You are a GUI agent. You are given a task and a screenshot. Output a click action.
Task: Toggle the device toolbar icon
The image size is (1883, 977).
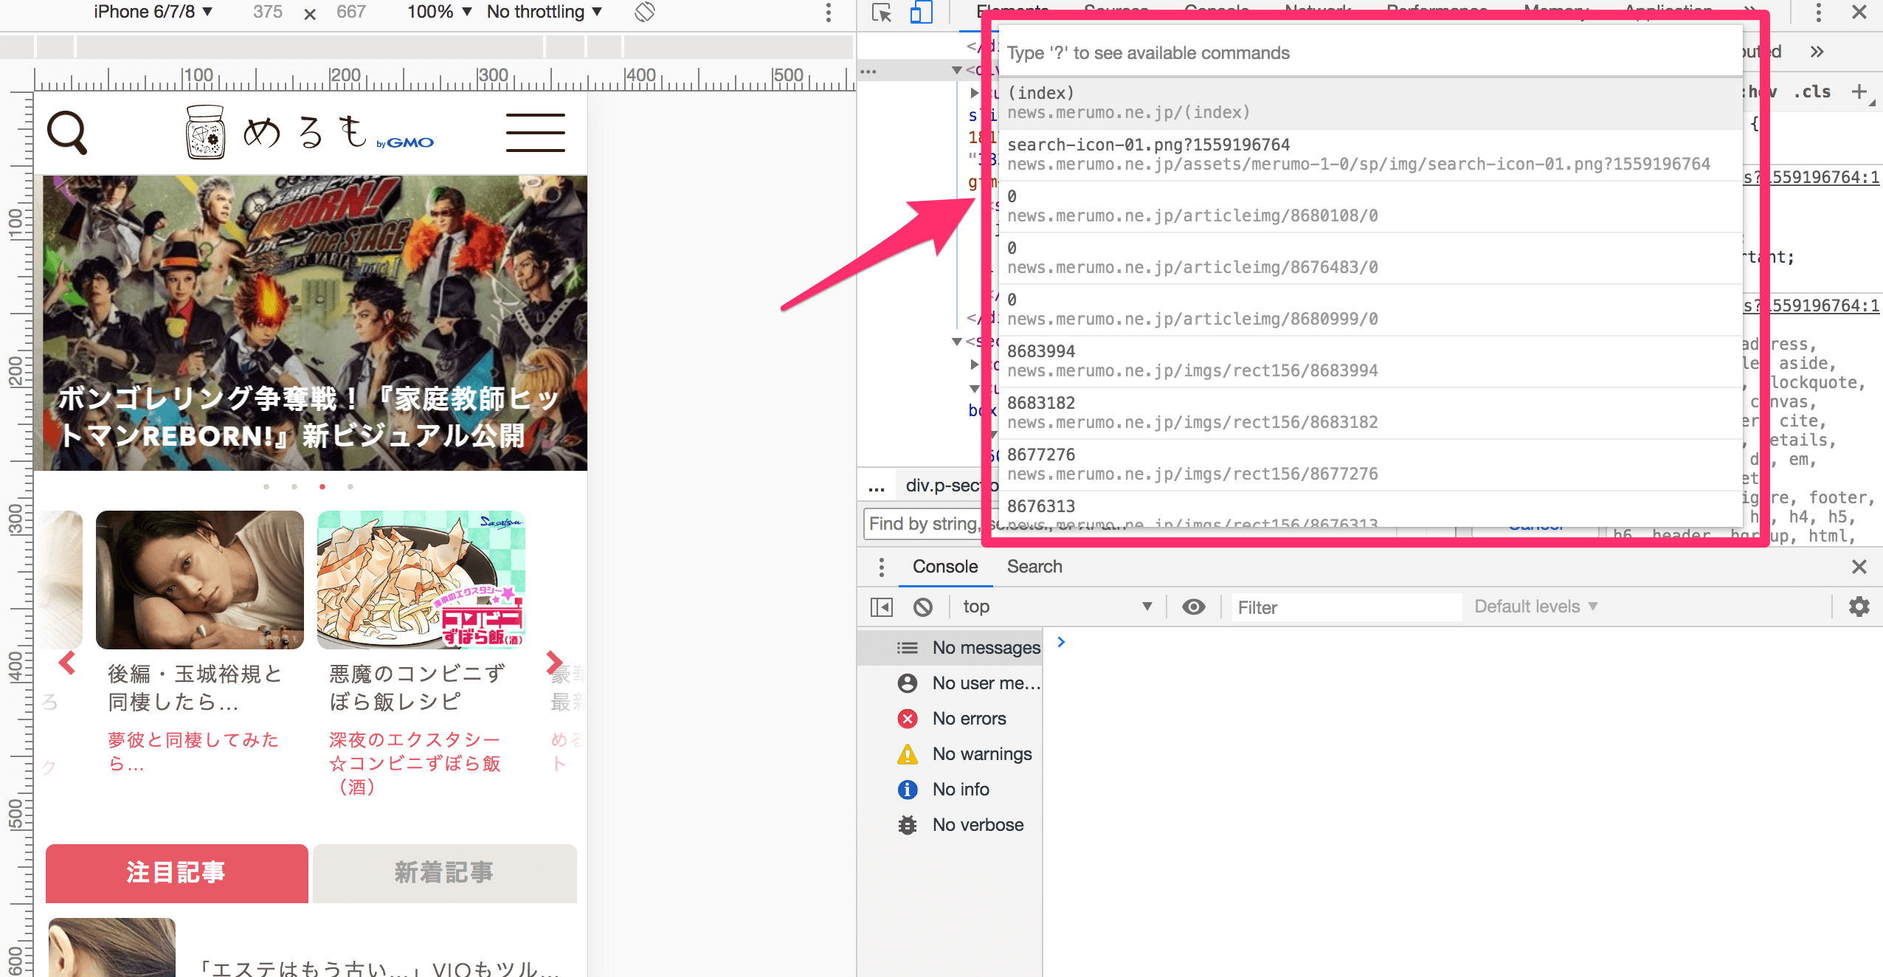click(x=921, y=13)
